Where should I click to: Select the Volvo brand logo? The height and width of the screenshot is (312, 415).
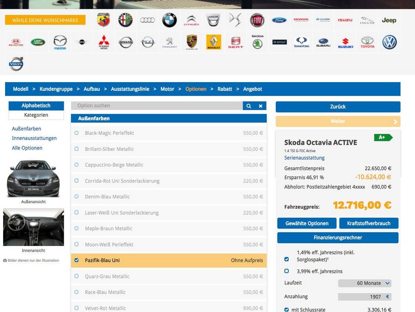[16, 64]
